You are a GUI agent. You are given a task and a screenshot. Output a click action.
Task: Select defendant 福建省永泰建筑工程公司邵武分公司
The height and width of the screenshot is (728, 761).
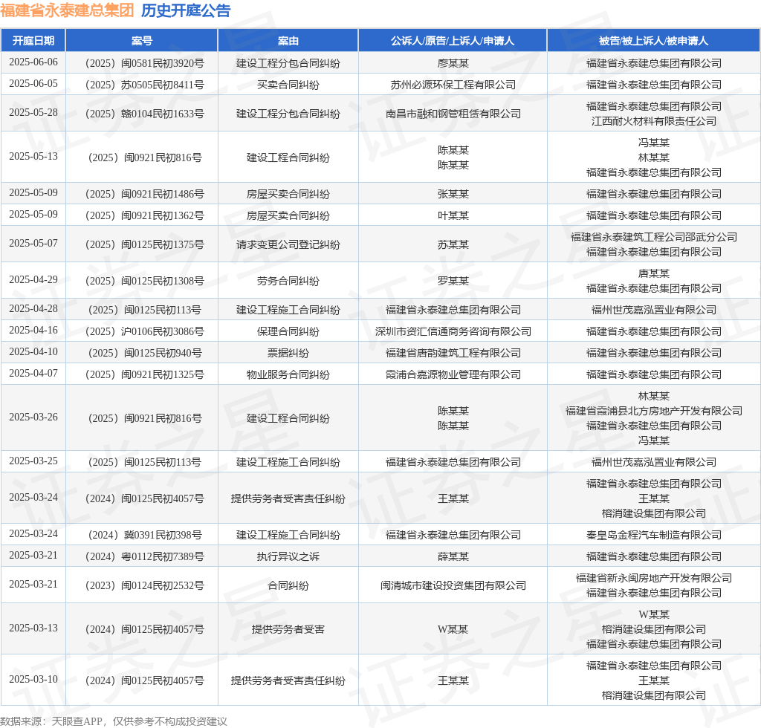click(x=654, y=237)
